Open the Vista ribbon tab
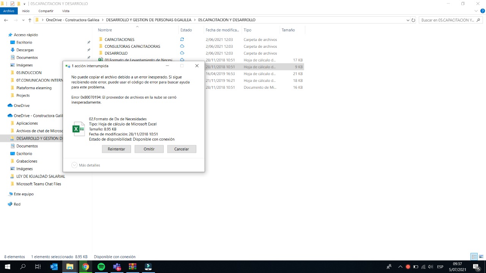 [x=66, y=11]
